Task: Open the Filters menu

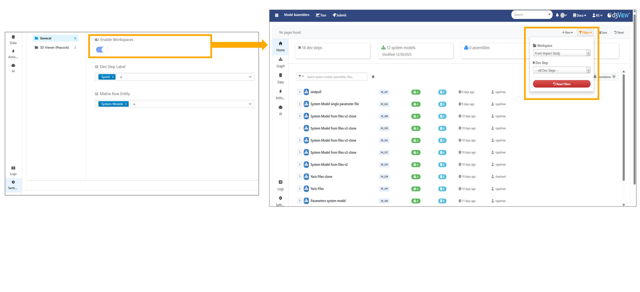Action: tap(585, 33)
